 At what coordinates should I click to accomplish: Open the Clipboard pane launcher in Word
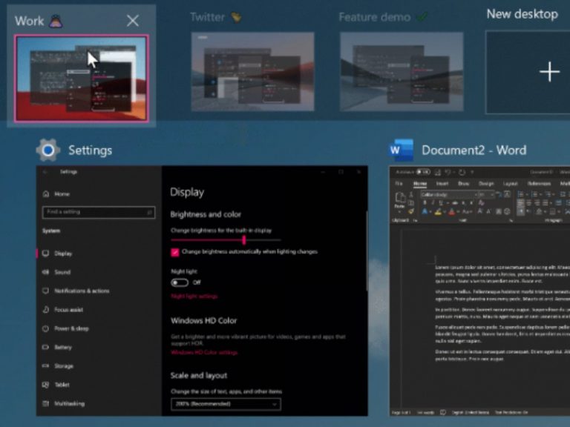pos(415,221)
